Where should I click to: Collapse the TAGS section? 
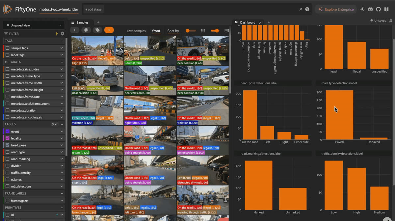(62, 41)
